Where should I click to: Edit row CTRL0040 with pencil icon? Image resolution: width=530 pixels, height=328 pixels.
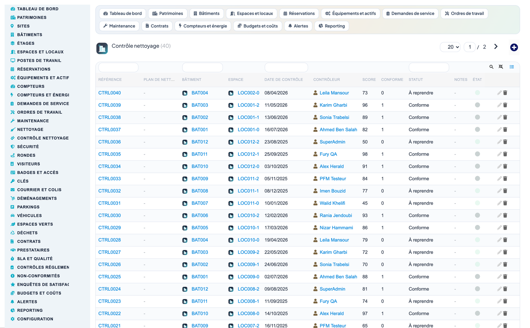click(499, 93)
